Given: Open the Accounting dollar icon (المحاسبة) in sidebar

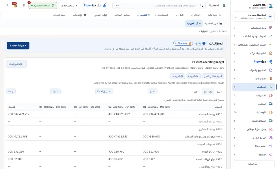Looking at the screenshot, I should point(271,87).
